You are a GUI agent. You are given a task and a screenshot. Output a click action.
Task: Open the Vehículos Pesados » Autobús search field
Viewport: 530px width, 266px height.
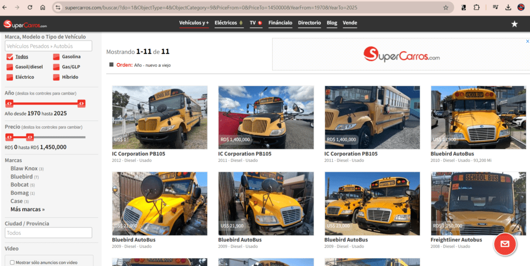tap(48, 46)
